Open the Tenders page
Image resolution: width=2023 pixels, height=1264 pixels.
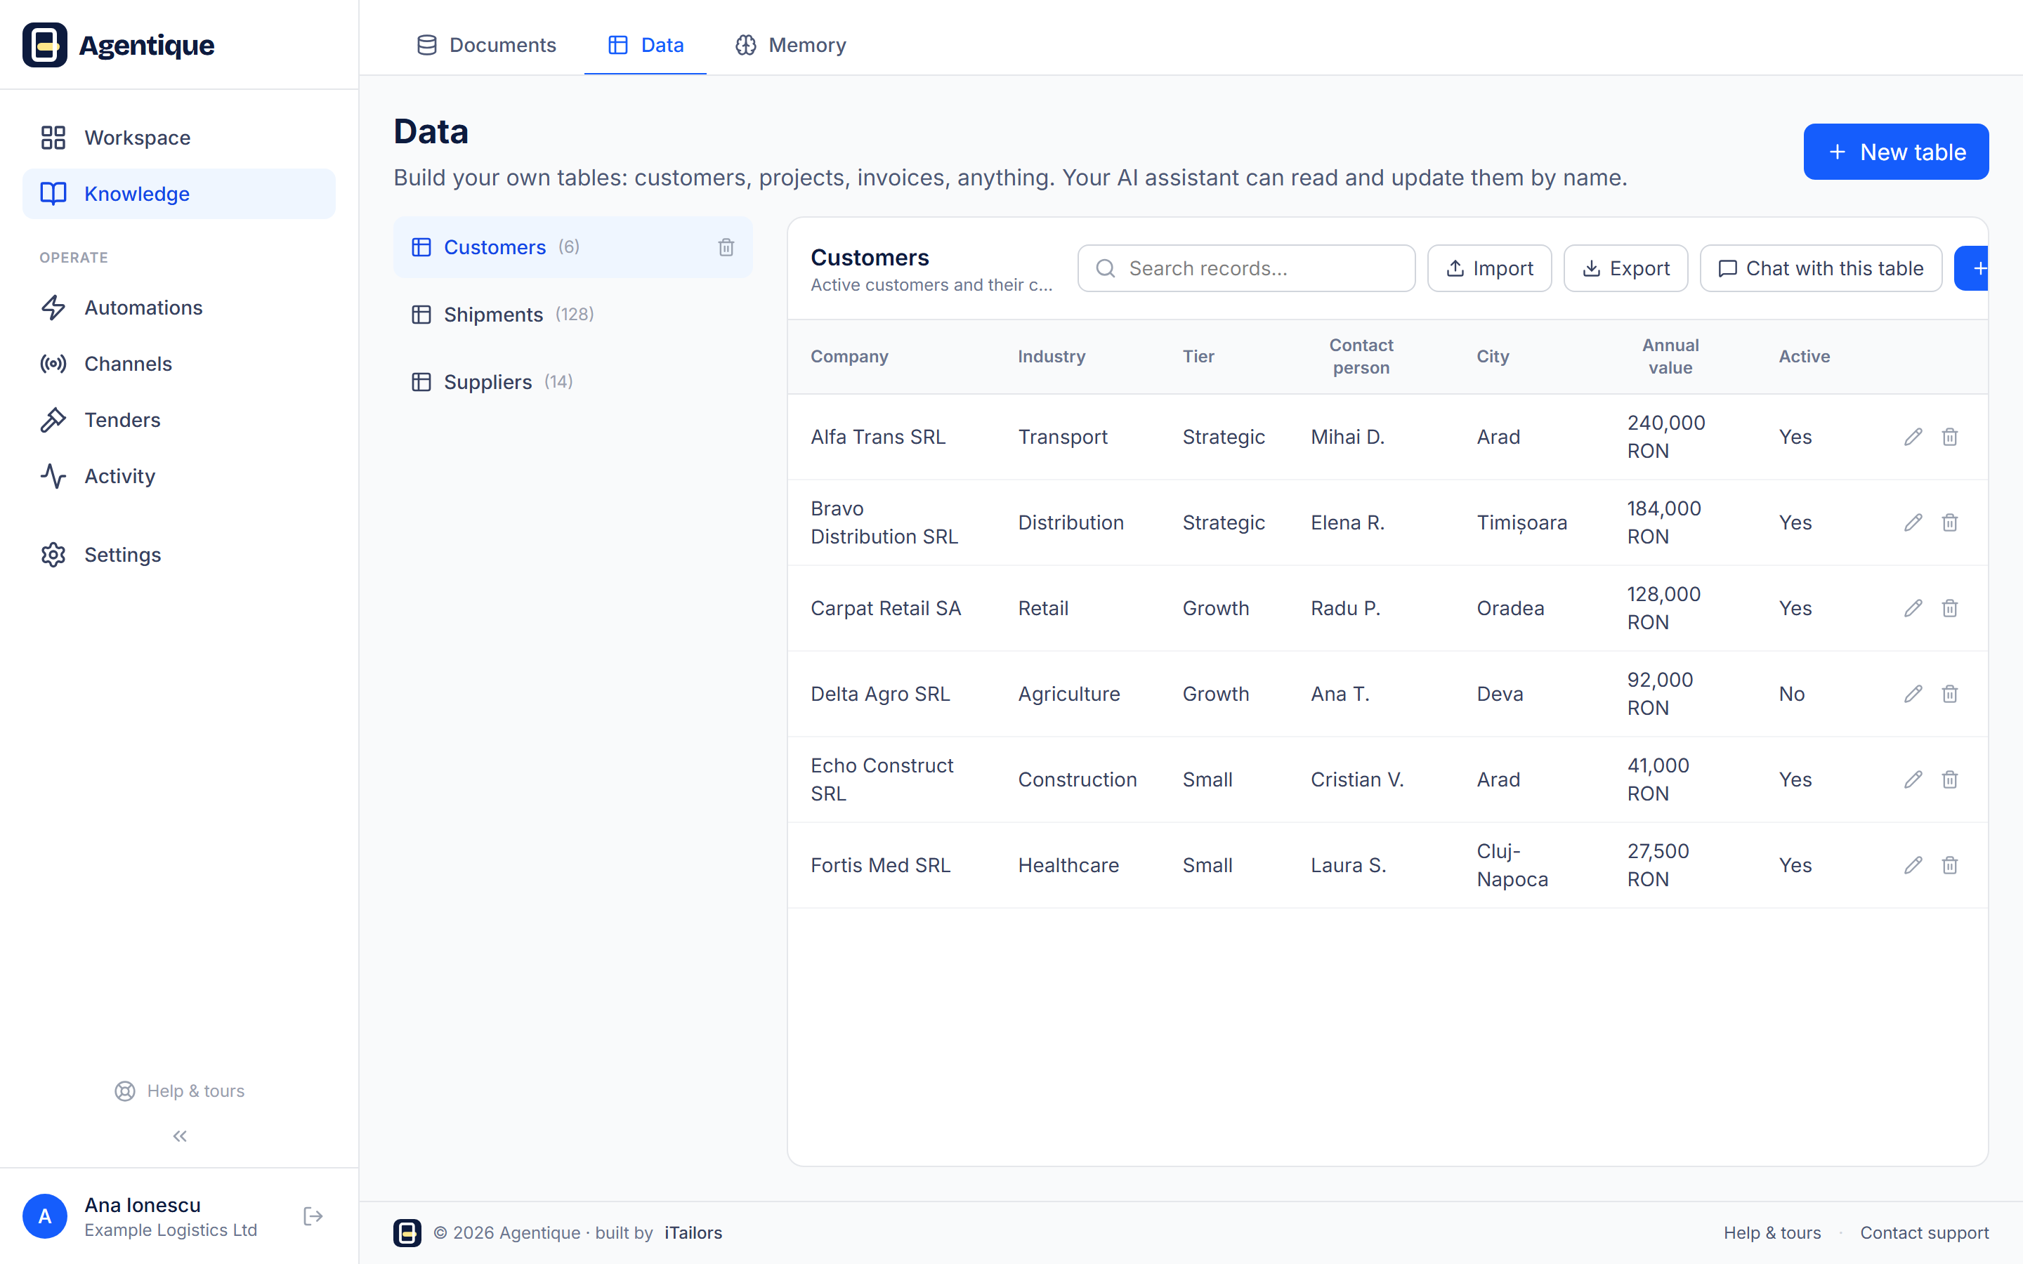[x=179, y=420]
